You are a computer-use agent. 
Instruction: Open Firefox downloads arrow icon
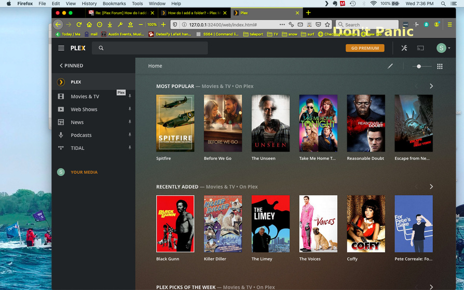(x=110, y=24)
